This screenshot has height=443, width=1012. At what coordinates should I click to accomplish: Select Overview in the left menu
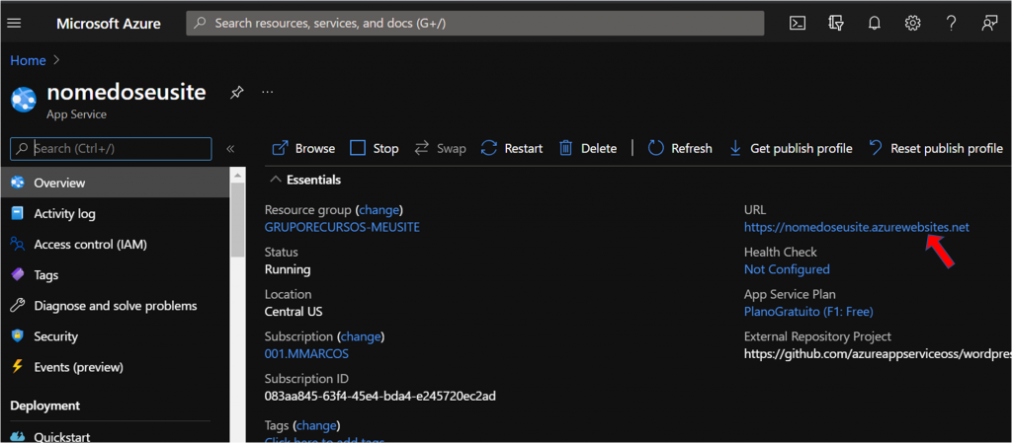coord(115,183)
